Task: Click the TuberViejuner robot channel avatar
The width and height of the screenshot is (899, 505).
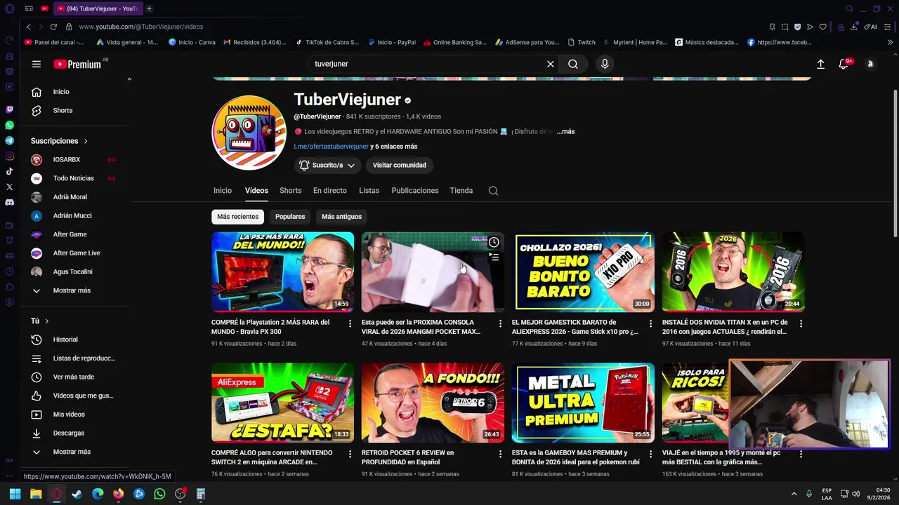Action: [249, 133]
